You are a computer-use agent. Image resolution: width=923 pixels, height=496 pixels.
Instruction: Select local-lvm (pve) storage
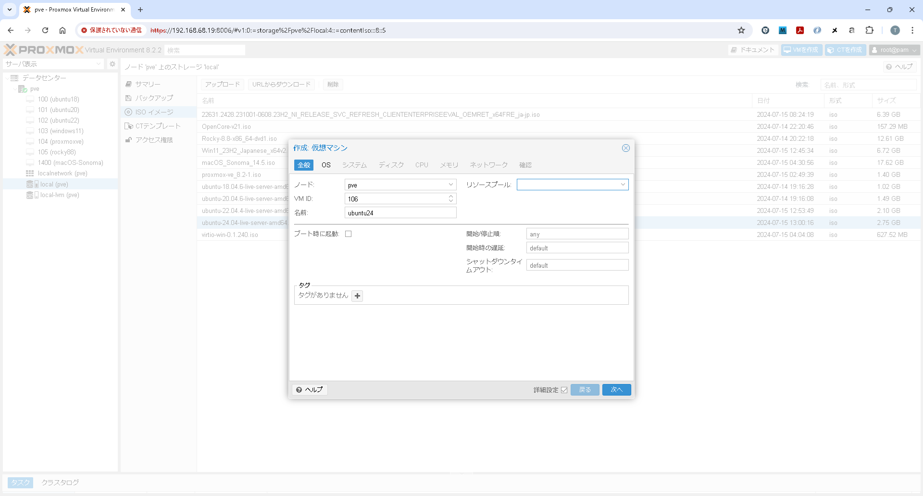[60, 195]
